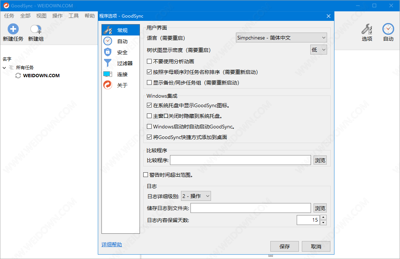
Task: Enable Windows启动时自动启动GoodSync checkbox
Action: [x=149, y=127]
